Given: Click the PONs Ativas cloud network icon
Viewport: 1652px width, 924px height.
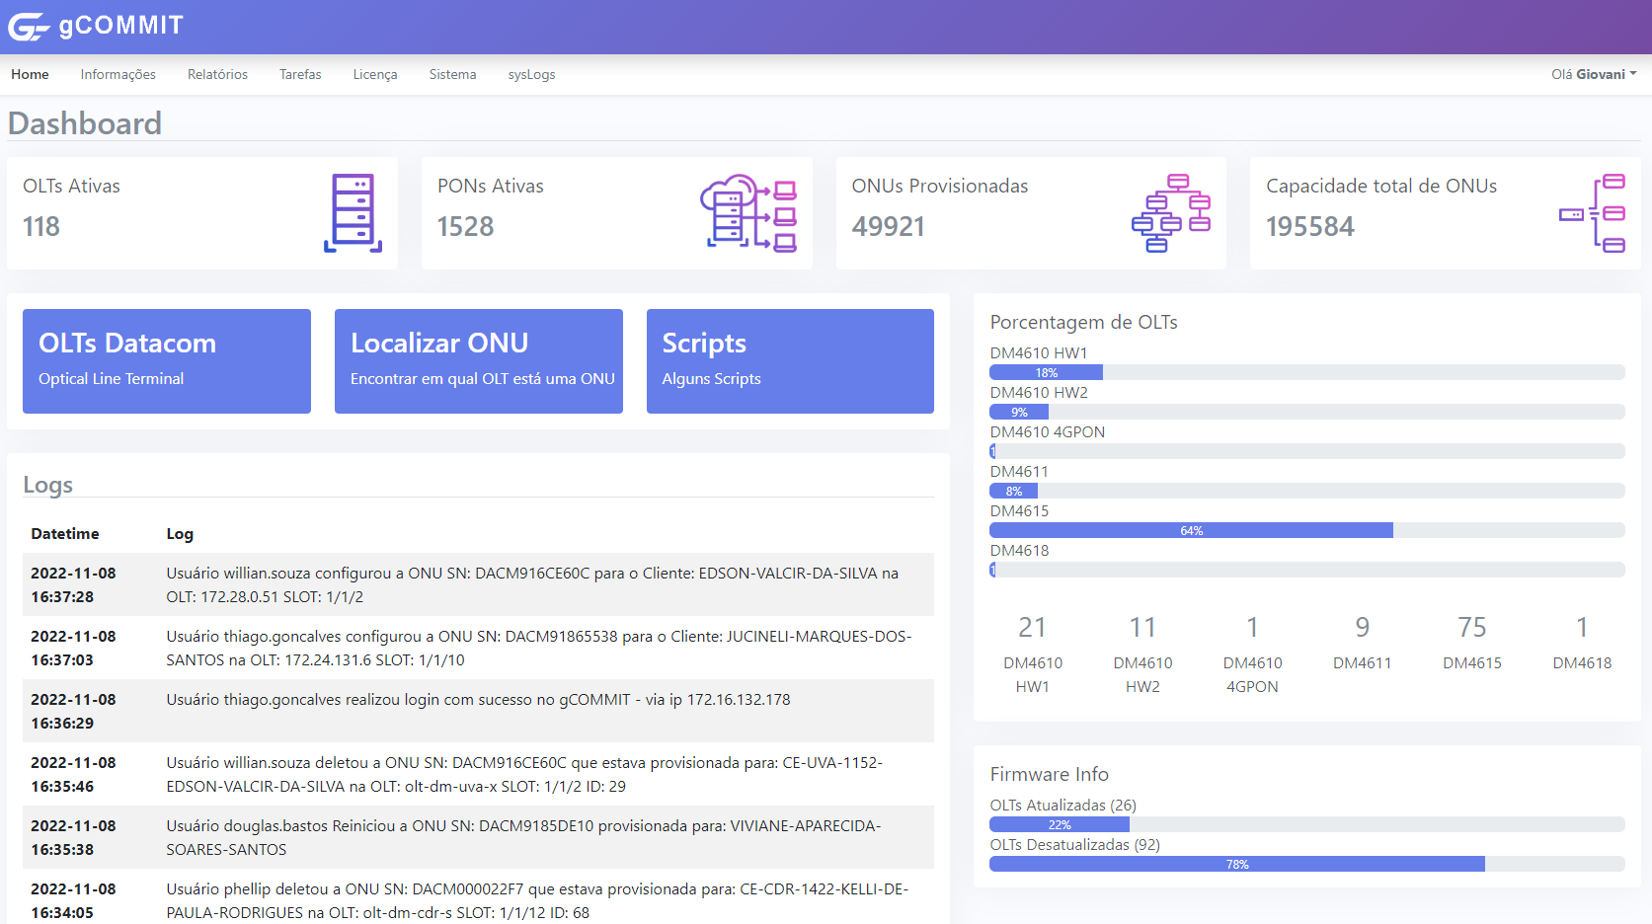Looking at the screenshot, I should tap(748, 213).
